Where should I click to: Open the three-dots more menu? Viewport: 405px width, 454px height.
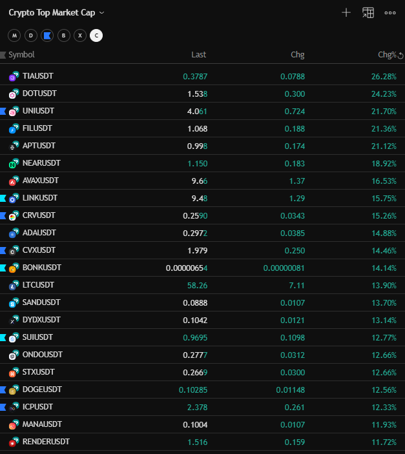pos(390,13)
